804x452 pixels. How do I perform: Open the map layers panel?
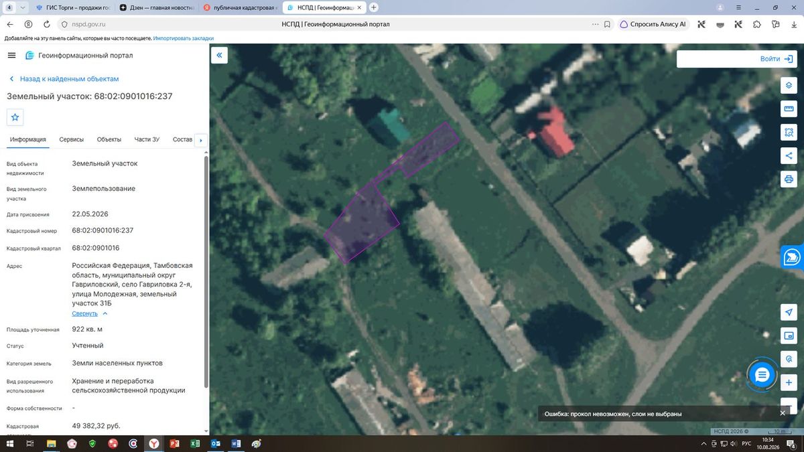789,86
